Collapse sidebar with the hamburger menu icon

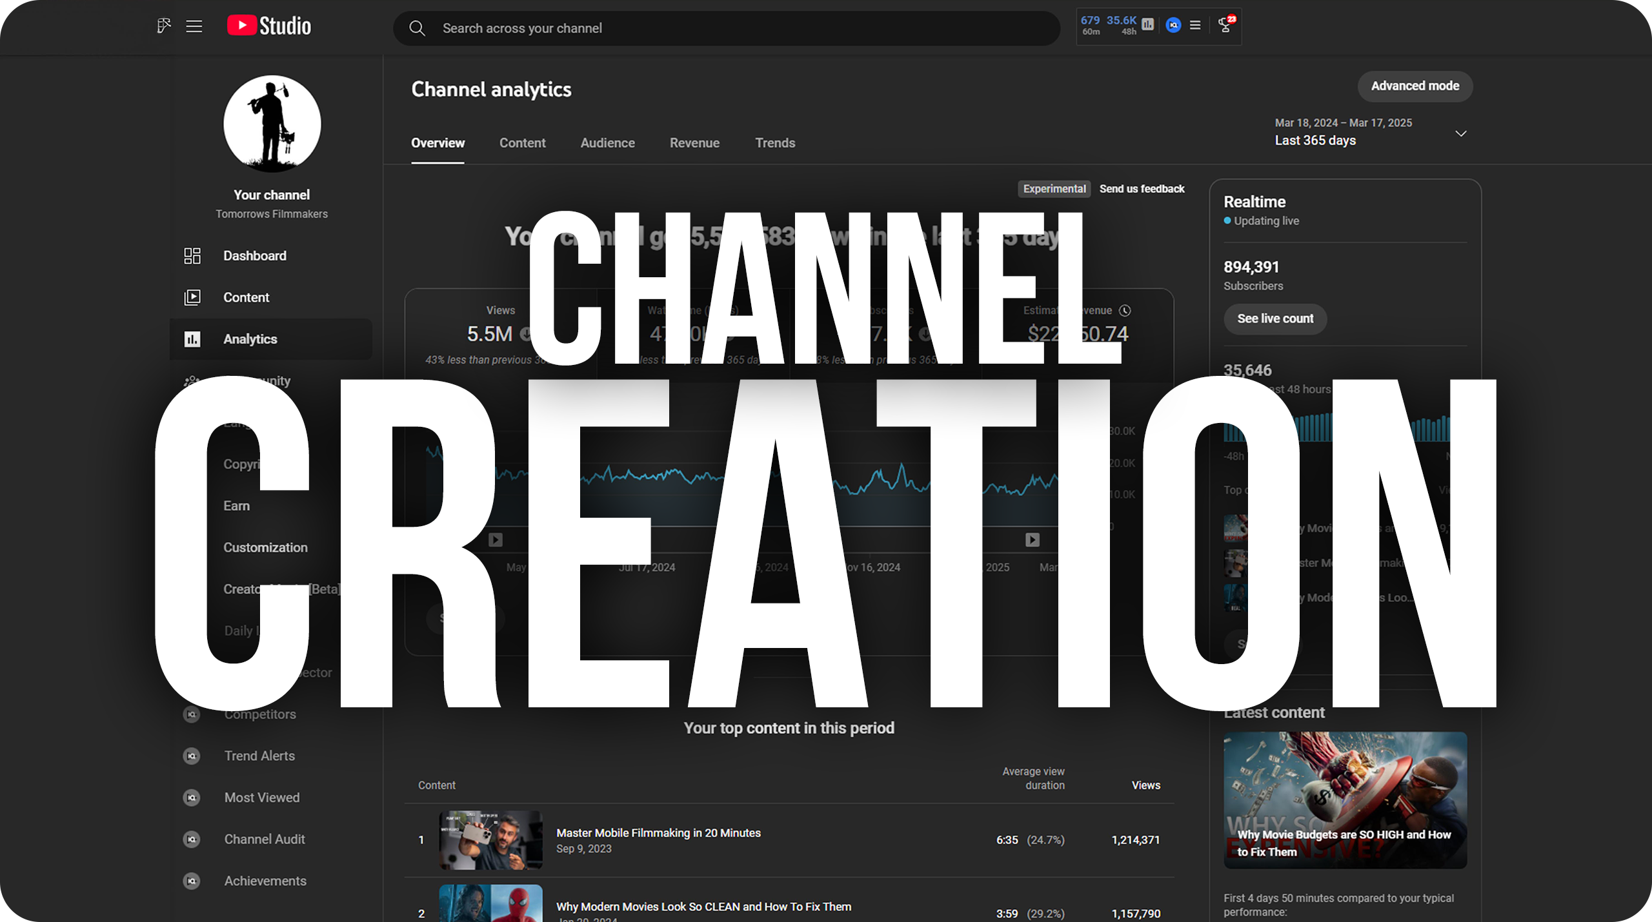pyautogui.click(x=194, y=26)
